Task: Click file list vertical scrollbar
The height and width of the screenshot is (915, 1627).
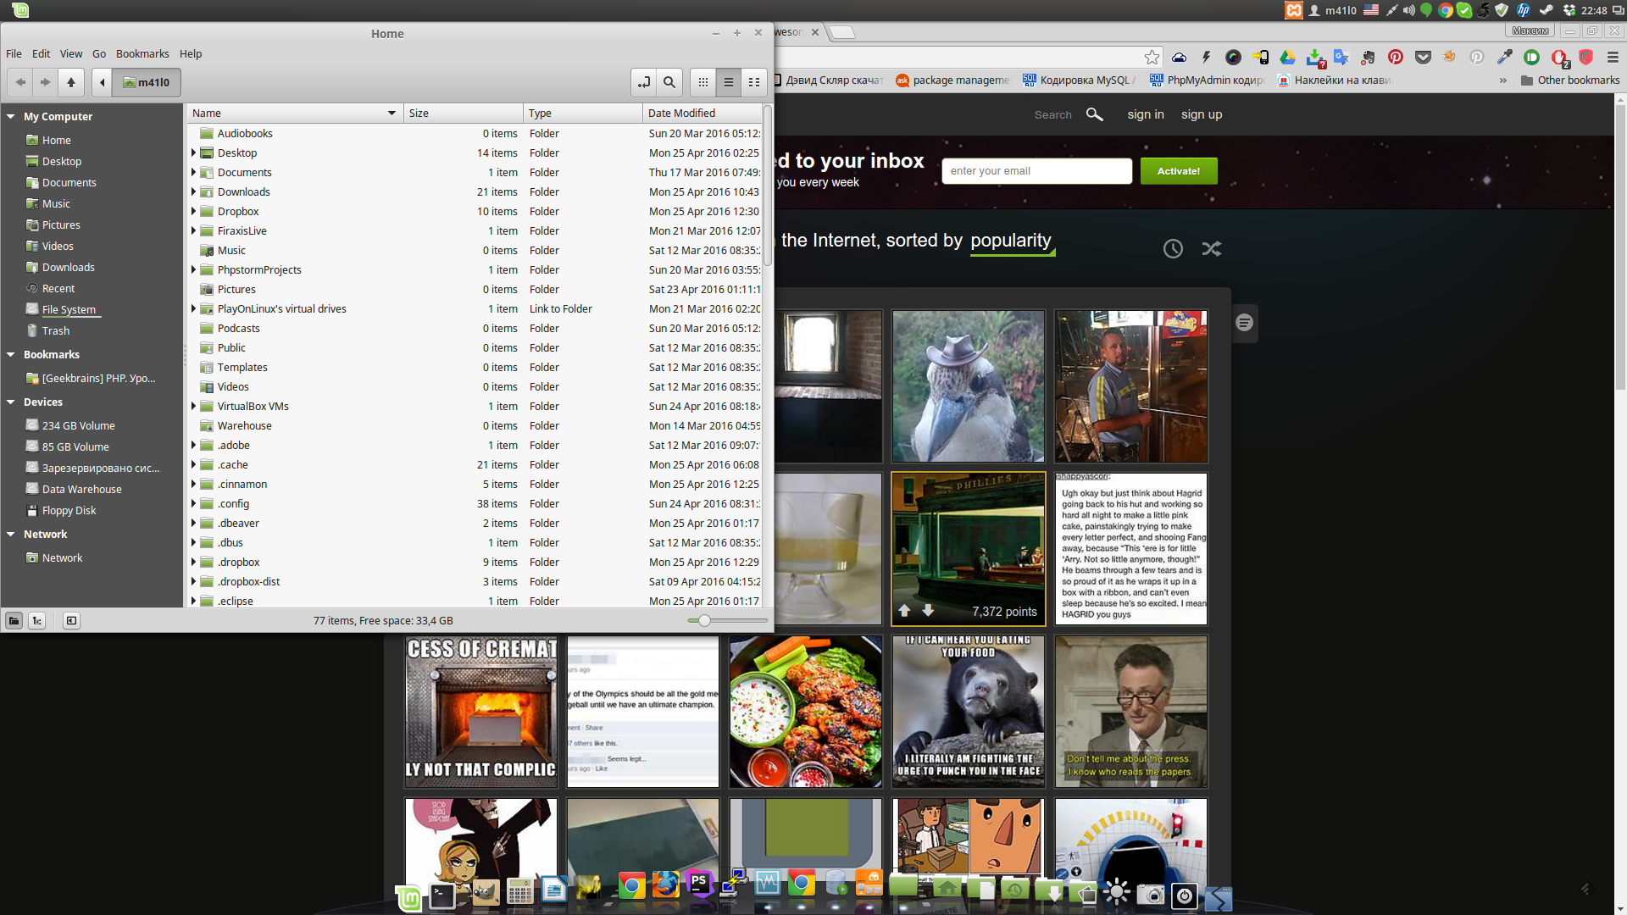Action: 768,185
